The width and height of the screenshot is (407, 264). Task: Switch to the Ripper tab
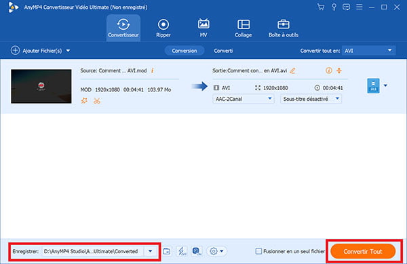pos(163,28)
